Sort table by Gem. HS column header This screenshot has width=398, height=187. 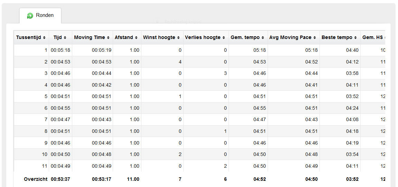pyautogui.click(x=373, y=38)
